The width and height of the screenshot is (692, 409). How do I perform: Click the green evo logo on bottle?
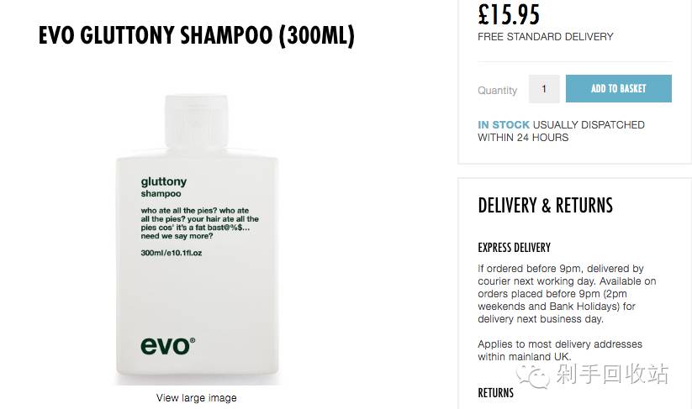coord(167,346)
